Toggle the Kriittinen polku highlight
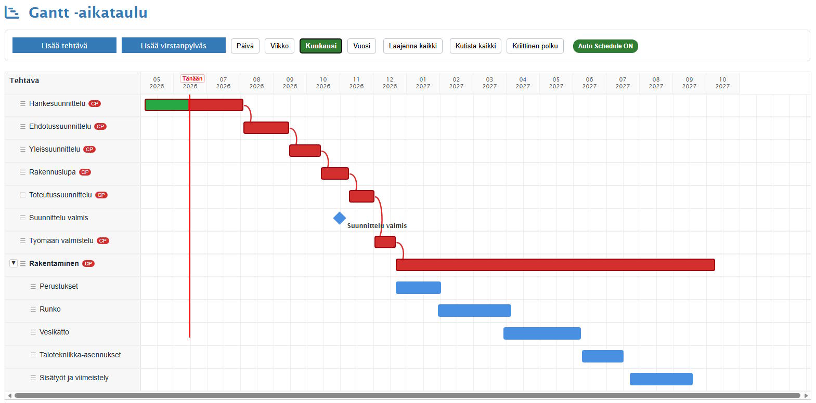 pos(535,46)
